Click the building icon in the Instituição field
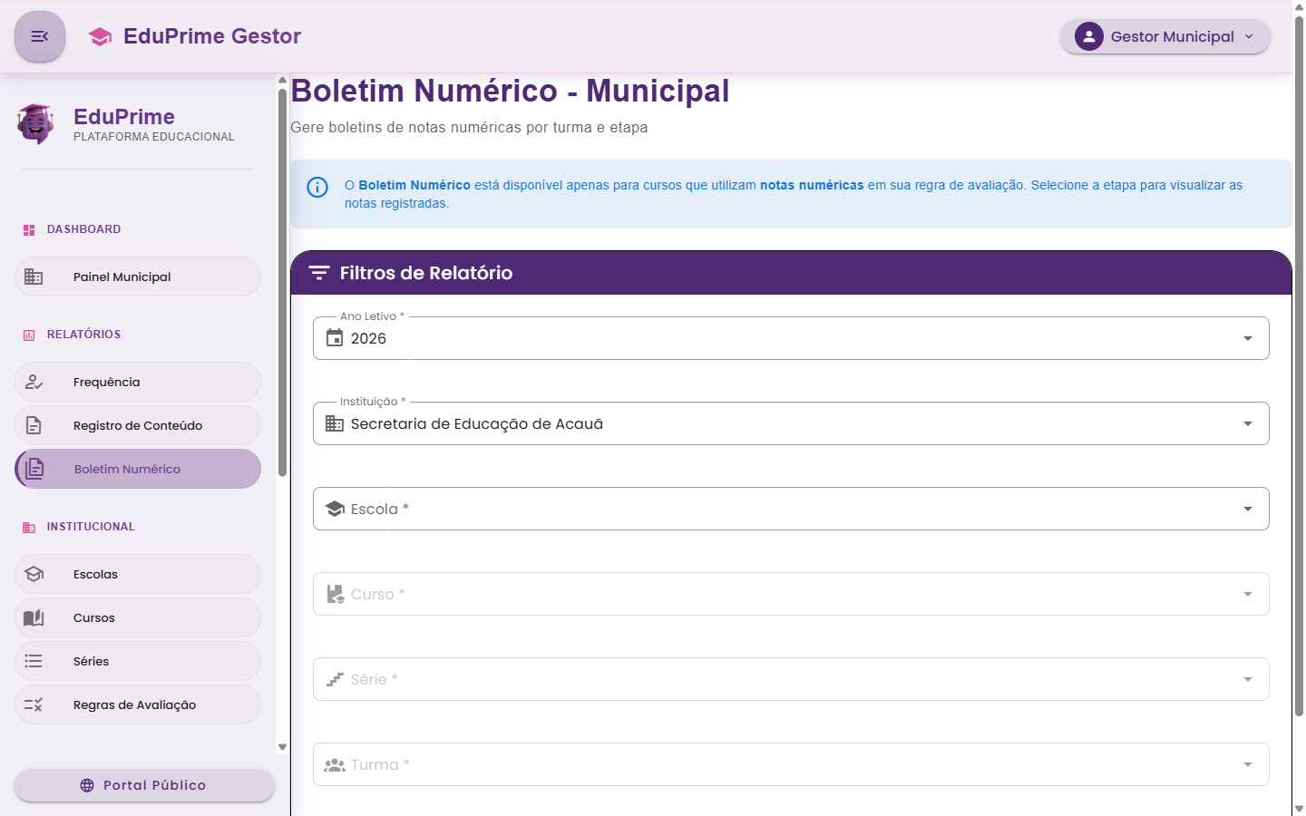 [332, 423]
